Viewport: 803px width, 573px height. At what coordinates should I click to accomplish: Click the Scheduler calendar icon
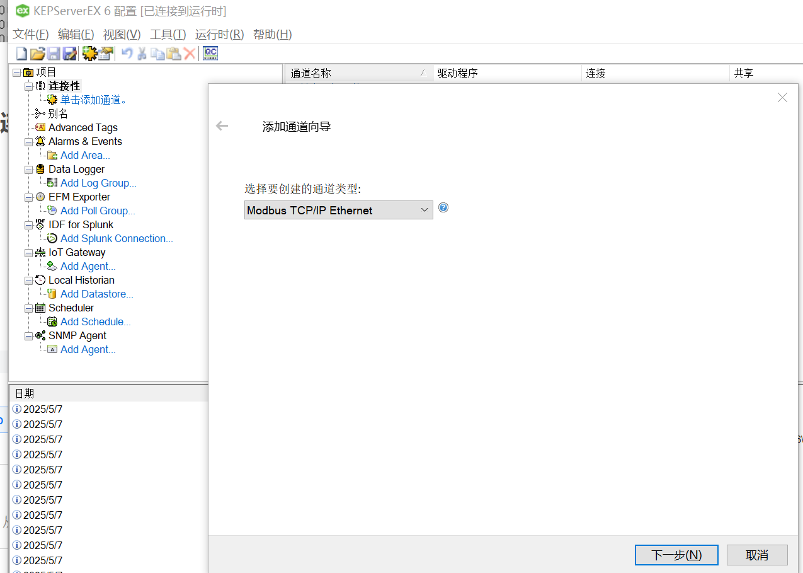point(41,308)
